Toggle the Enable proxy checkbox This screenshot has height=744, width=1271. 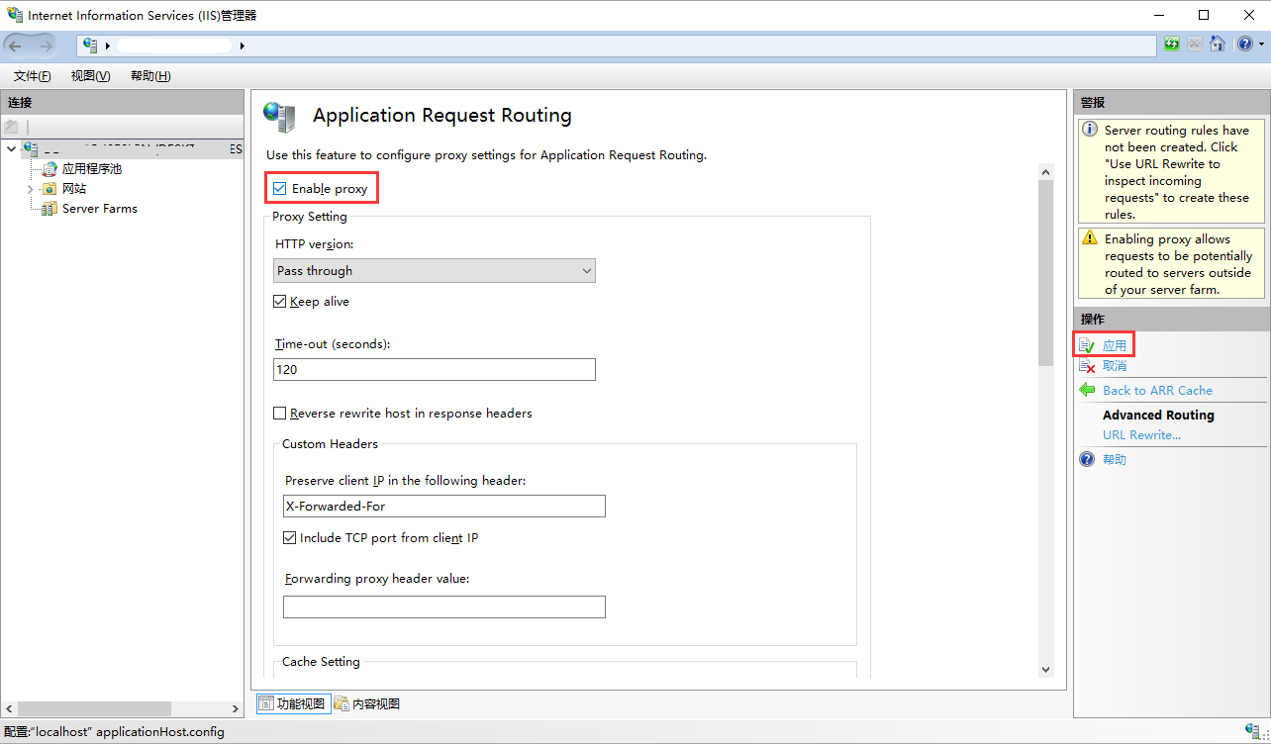280,189
